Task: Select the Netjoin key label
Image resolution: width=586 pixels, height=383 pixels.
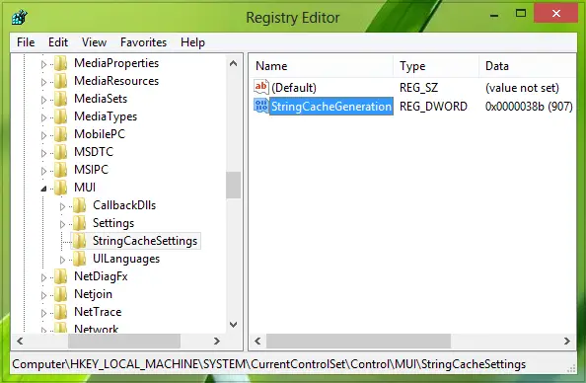Action: tap(93, 294)
